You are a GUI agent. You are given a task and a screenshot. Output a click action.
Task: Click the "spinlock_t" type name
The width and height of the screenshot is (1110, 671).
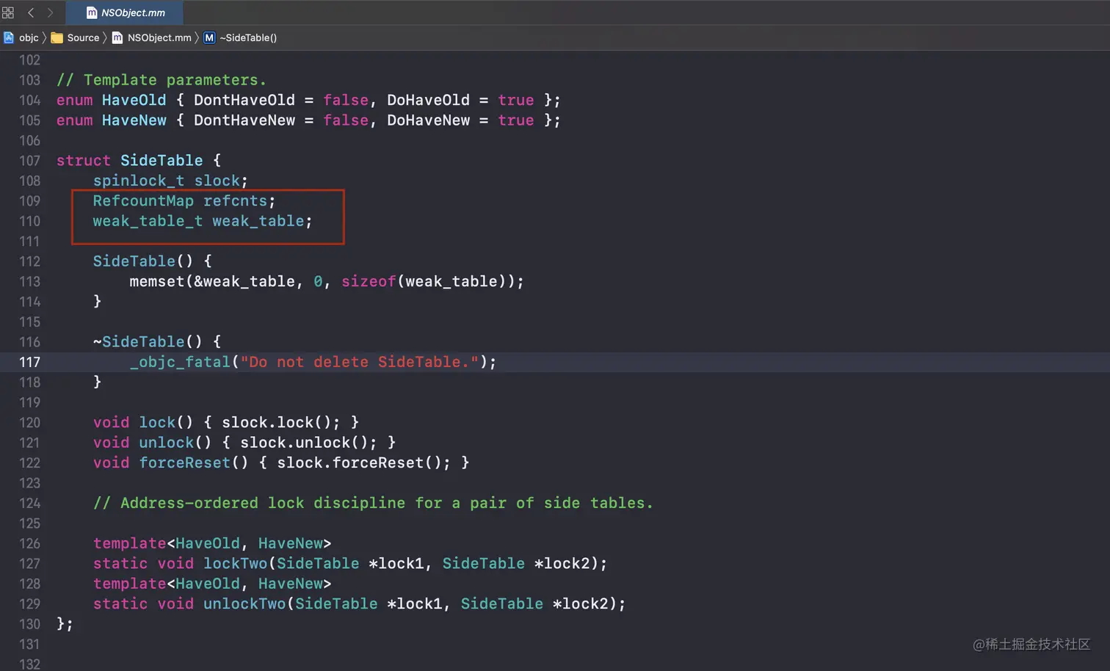tap(139, 181)
